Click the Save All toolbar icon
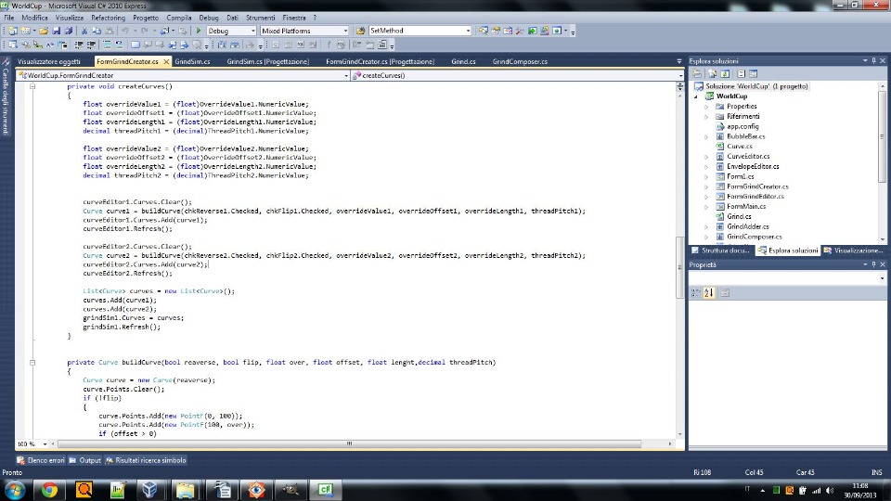Screen dimensions: 891x501 pyautogui.click(x=68, y=31)
